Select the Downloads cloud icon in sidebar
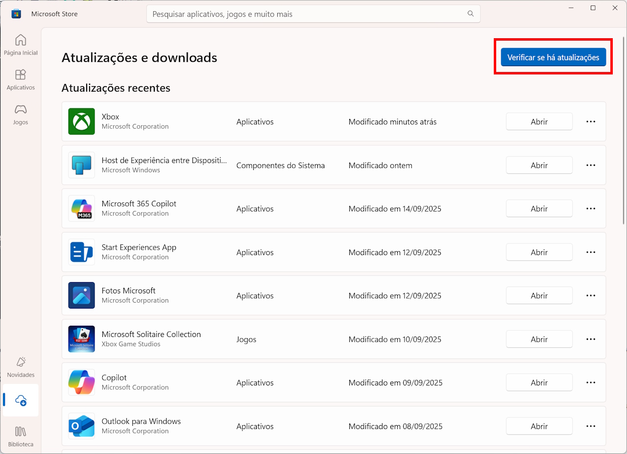 [21, 400]
